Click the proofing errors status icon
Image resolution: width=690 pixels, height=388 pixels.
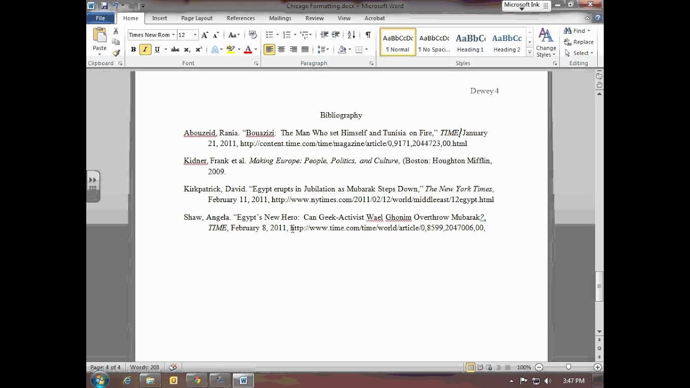pyautogui.click(x=172, y=368)
